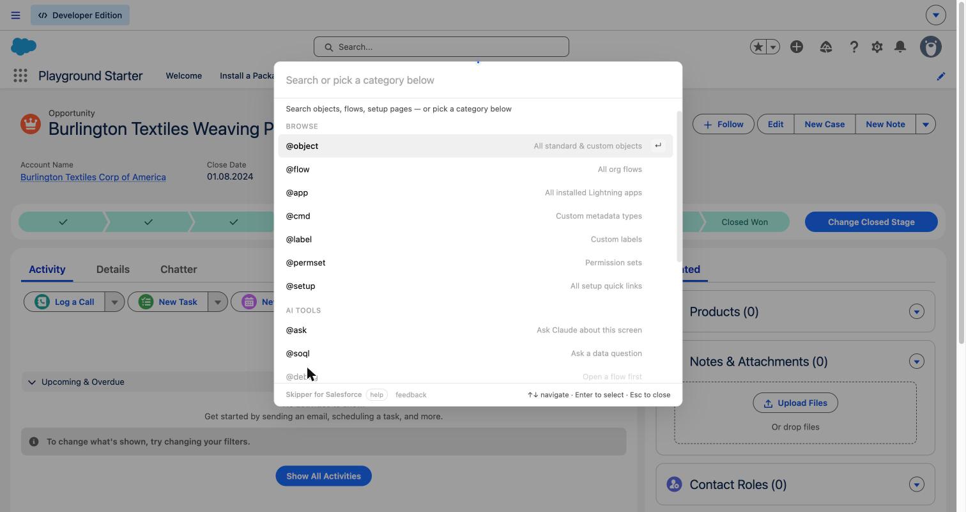Open the user profile avatar
Viewport: 966px width, 512px height.
pyautogui.click(x=931, y=47)
